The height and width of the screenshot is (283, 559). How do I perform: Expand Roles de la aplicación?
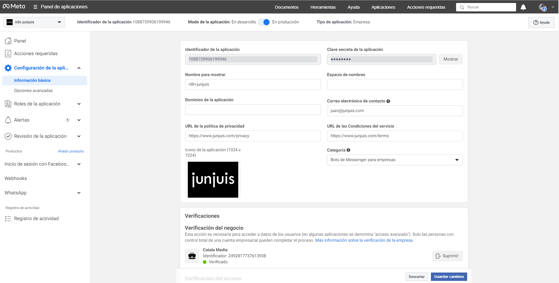(79, 104)
